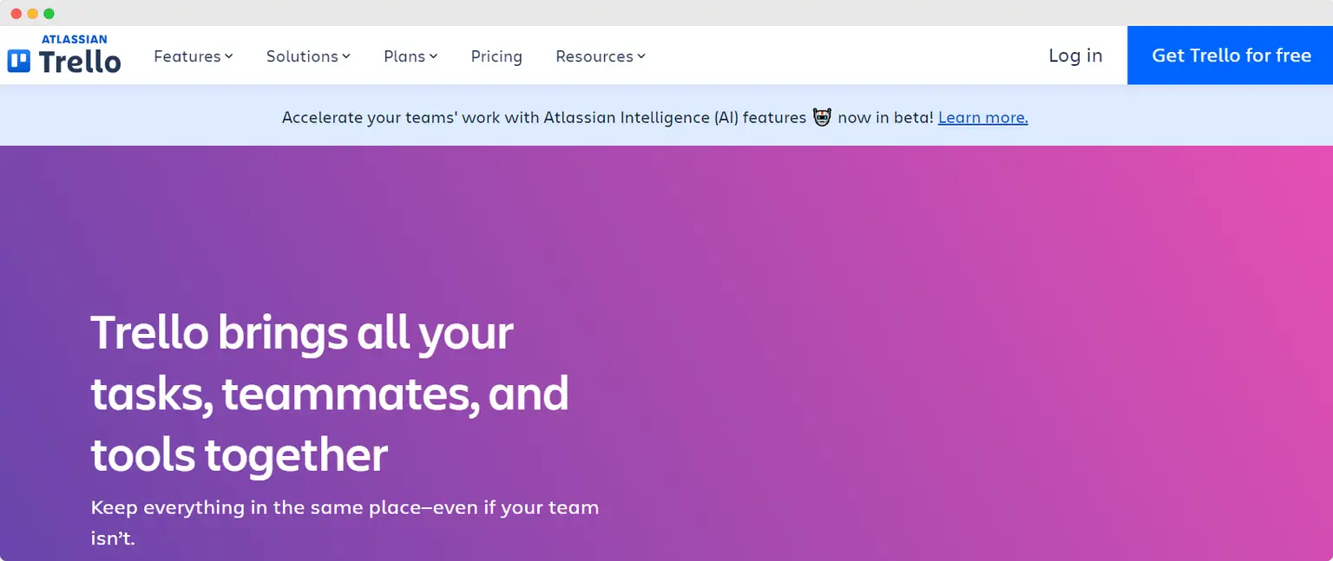Click the headline 'Trello brings all your'

(302, 333)
